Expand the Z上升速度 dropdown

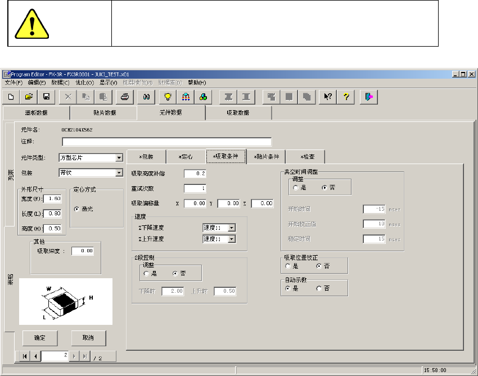point(232,239)
